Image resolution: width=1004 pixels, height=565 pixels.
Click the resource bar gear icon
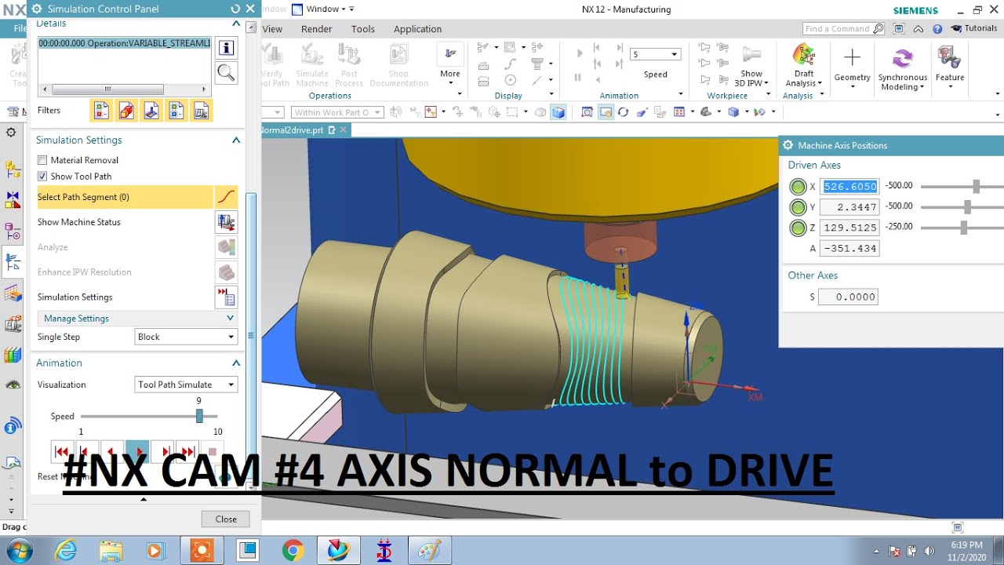click(11, 133)
